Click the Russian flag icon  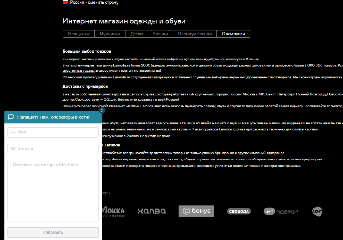tap(65, 2)
